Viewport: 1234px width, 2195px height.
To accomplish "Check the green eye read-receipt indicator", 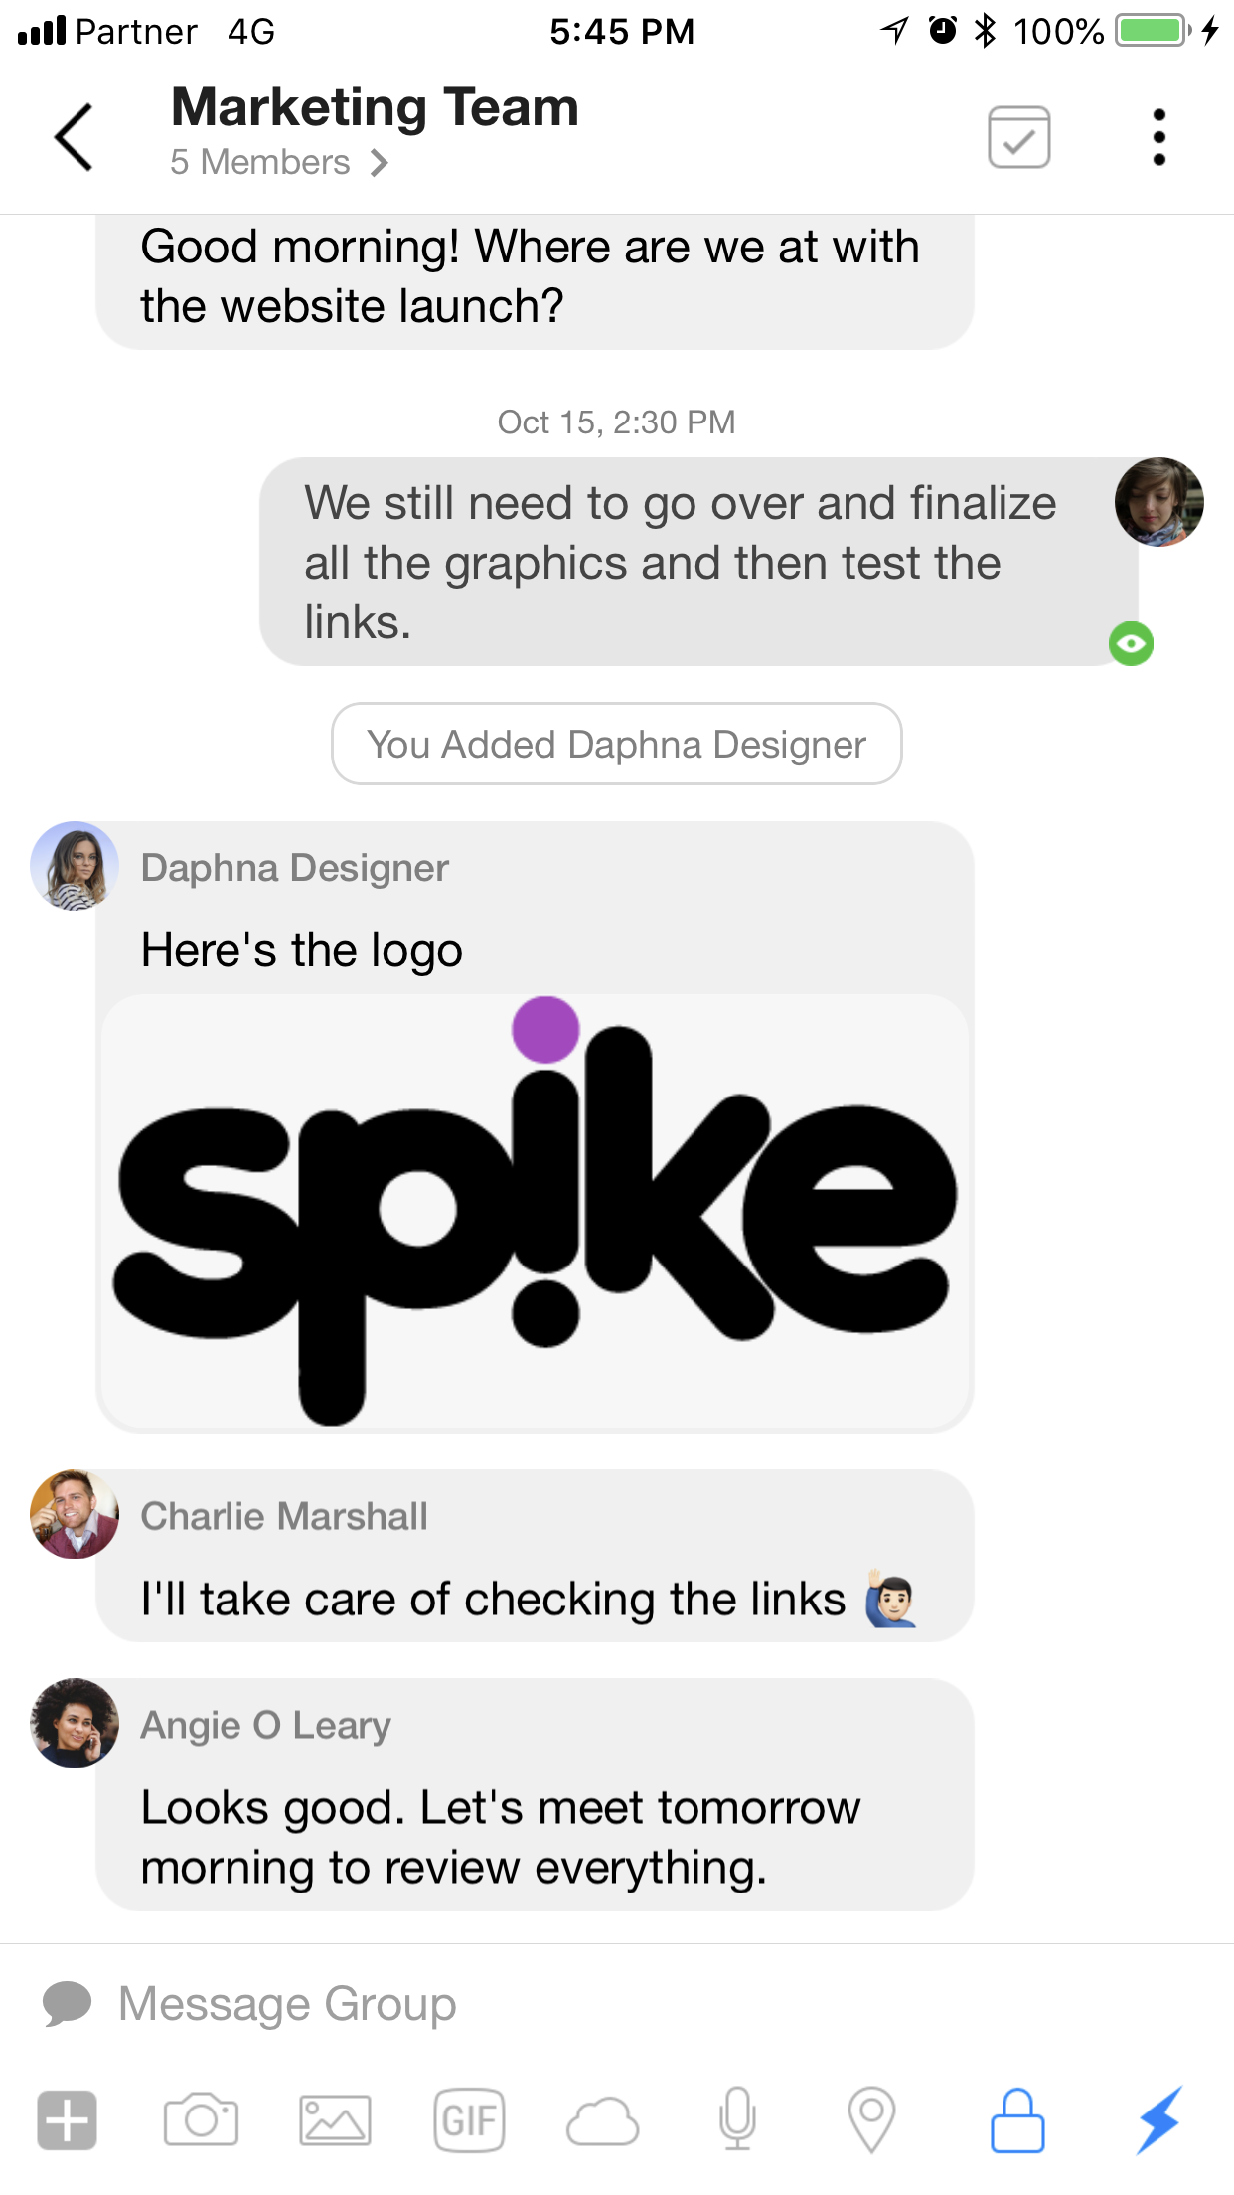I will [1131, 643].
